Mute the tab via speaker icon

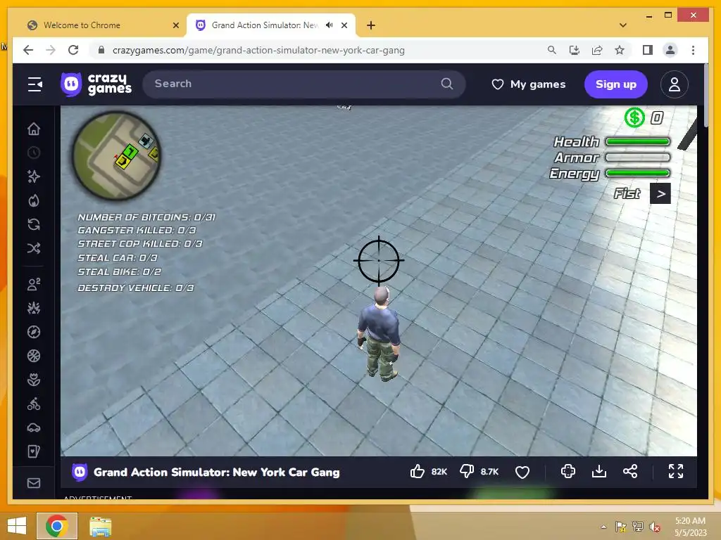330,25
